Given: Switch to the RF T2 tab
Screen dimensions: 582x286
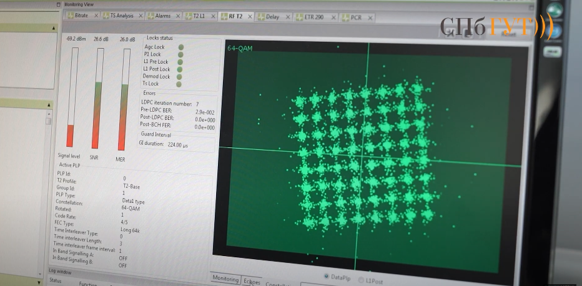Looking at the screenshot, I should [x=235, y=17].
